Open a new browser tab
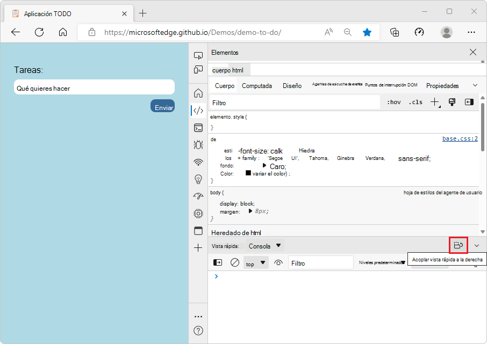487x344 pixels. coord(142,13)
